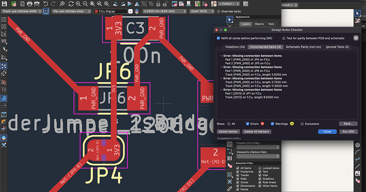Select the Draw Line tool in right window
This screenshot has height=192, width=366.
coord(358,166)
